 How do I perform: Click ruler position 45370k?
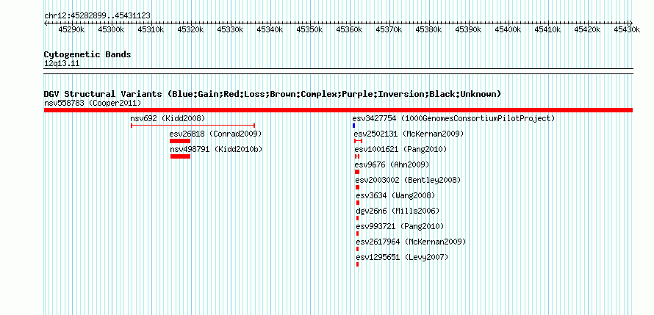pyautogui.click(x=389, y=29)
